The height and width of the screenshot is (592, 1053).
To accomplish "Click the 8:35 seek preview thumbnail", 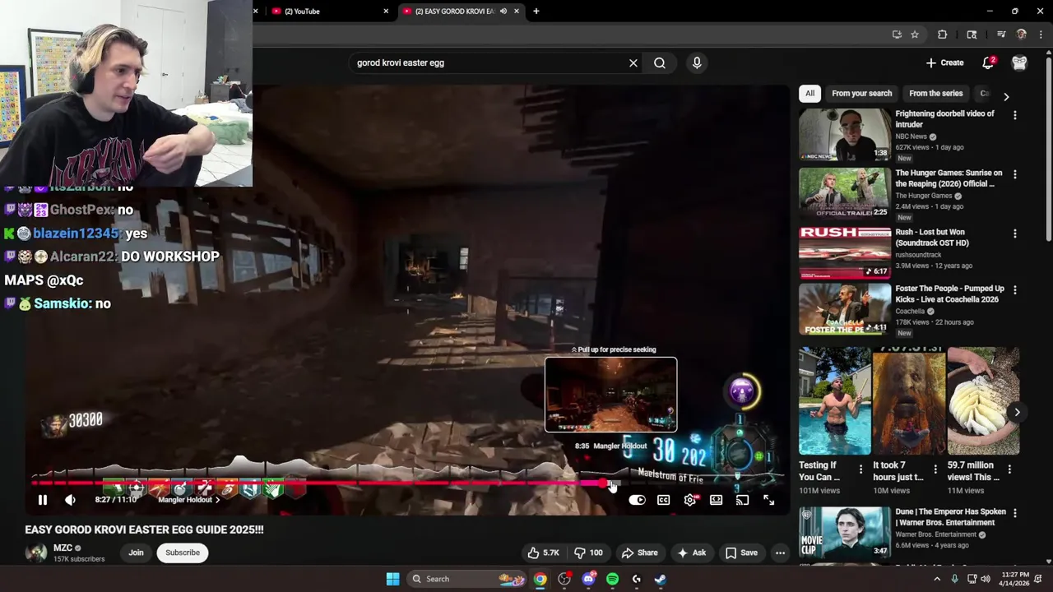I will click(x=610, y=395).
